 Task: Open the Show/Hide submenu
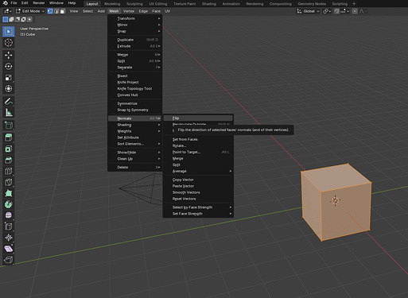click(135, 153)
